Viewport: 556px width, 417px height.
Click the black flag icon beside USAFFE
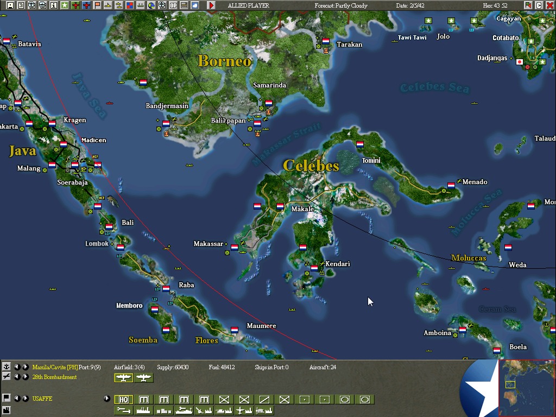click(x=6, y=398)
